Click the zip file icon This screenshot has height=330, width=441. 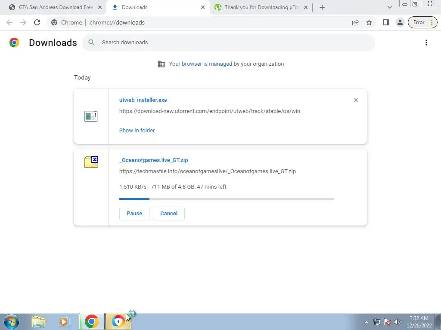click(x=91, y=162)
